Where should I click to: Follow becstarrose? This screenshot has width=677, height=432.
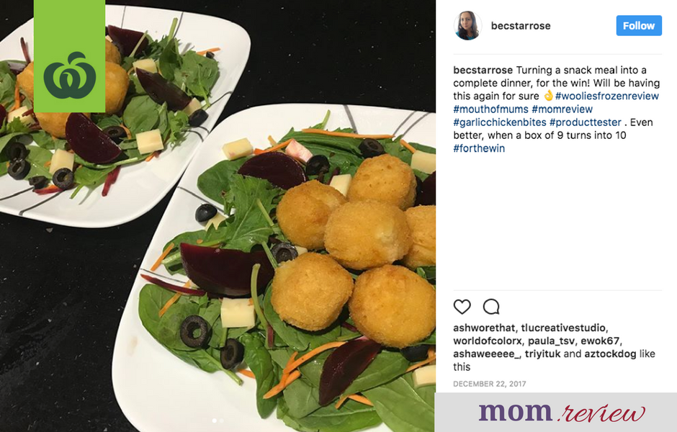pyautogui.click(x=639, y=25)
